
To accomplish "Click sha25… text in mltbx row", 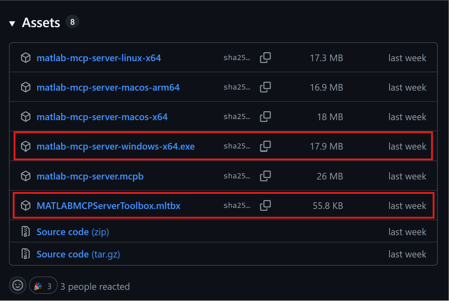I will (237, 205).
